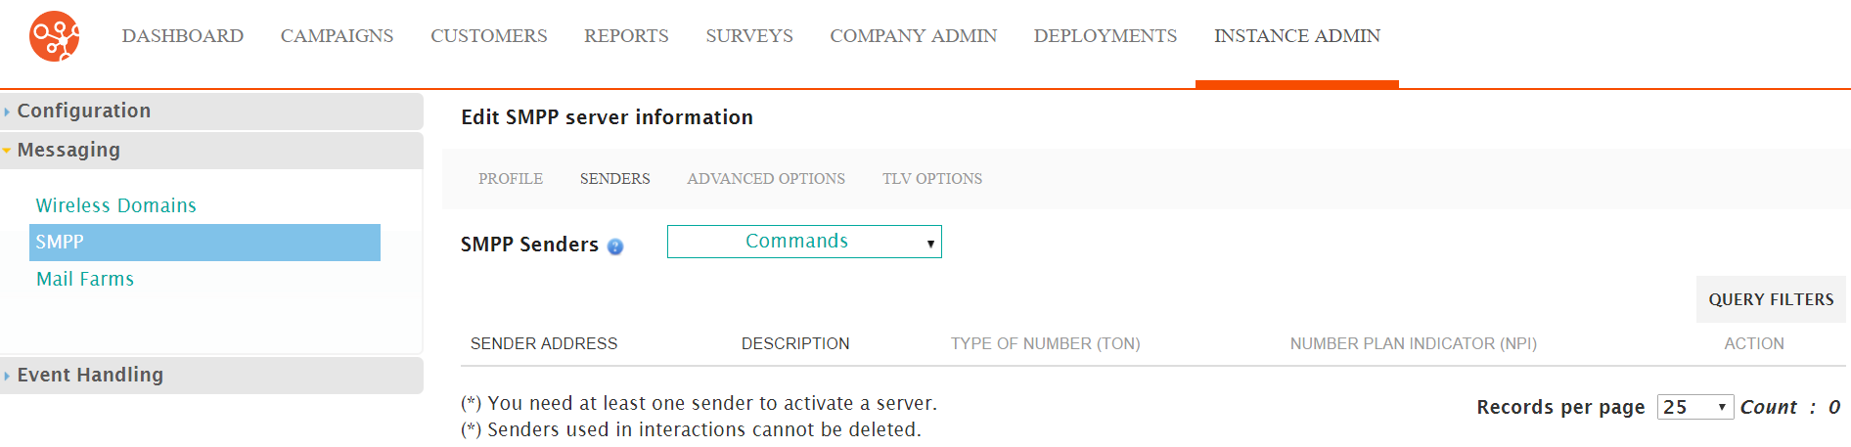Go to the Dashboard menu
Viewport: 1851px width, 447px height.
(x=183, y=36)
